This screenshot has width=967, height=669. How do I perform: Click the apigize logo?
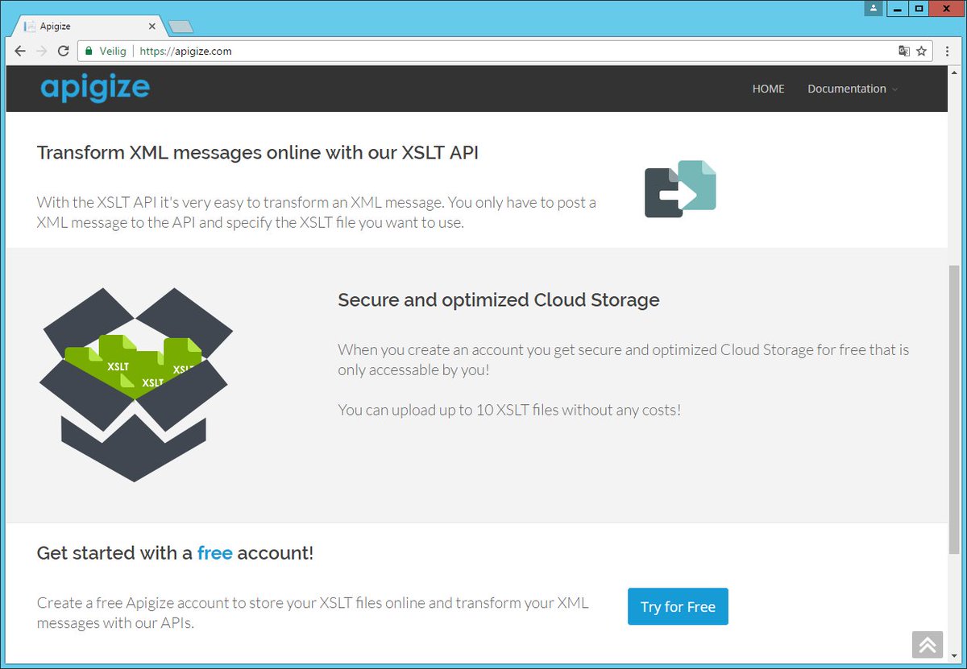[x=95, y=88]
